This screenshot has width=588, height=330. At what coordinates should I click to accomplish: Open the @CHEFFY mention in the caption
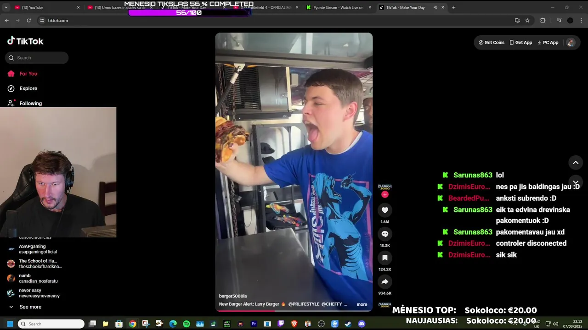pyautogui.click(x=332, y=304)
